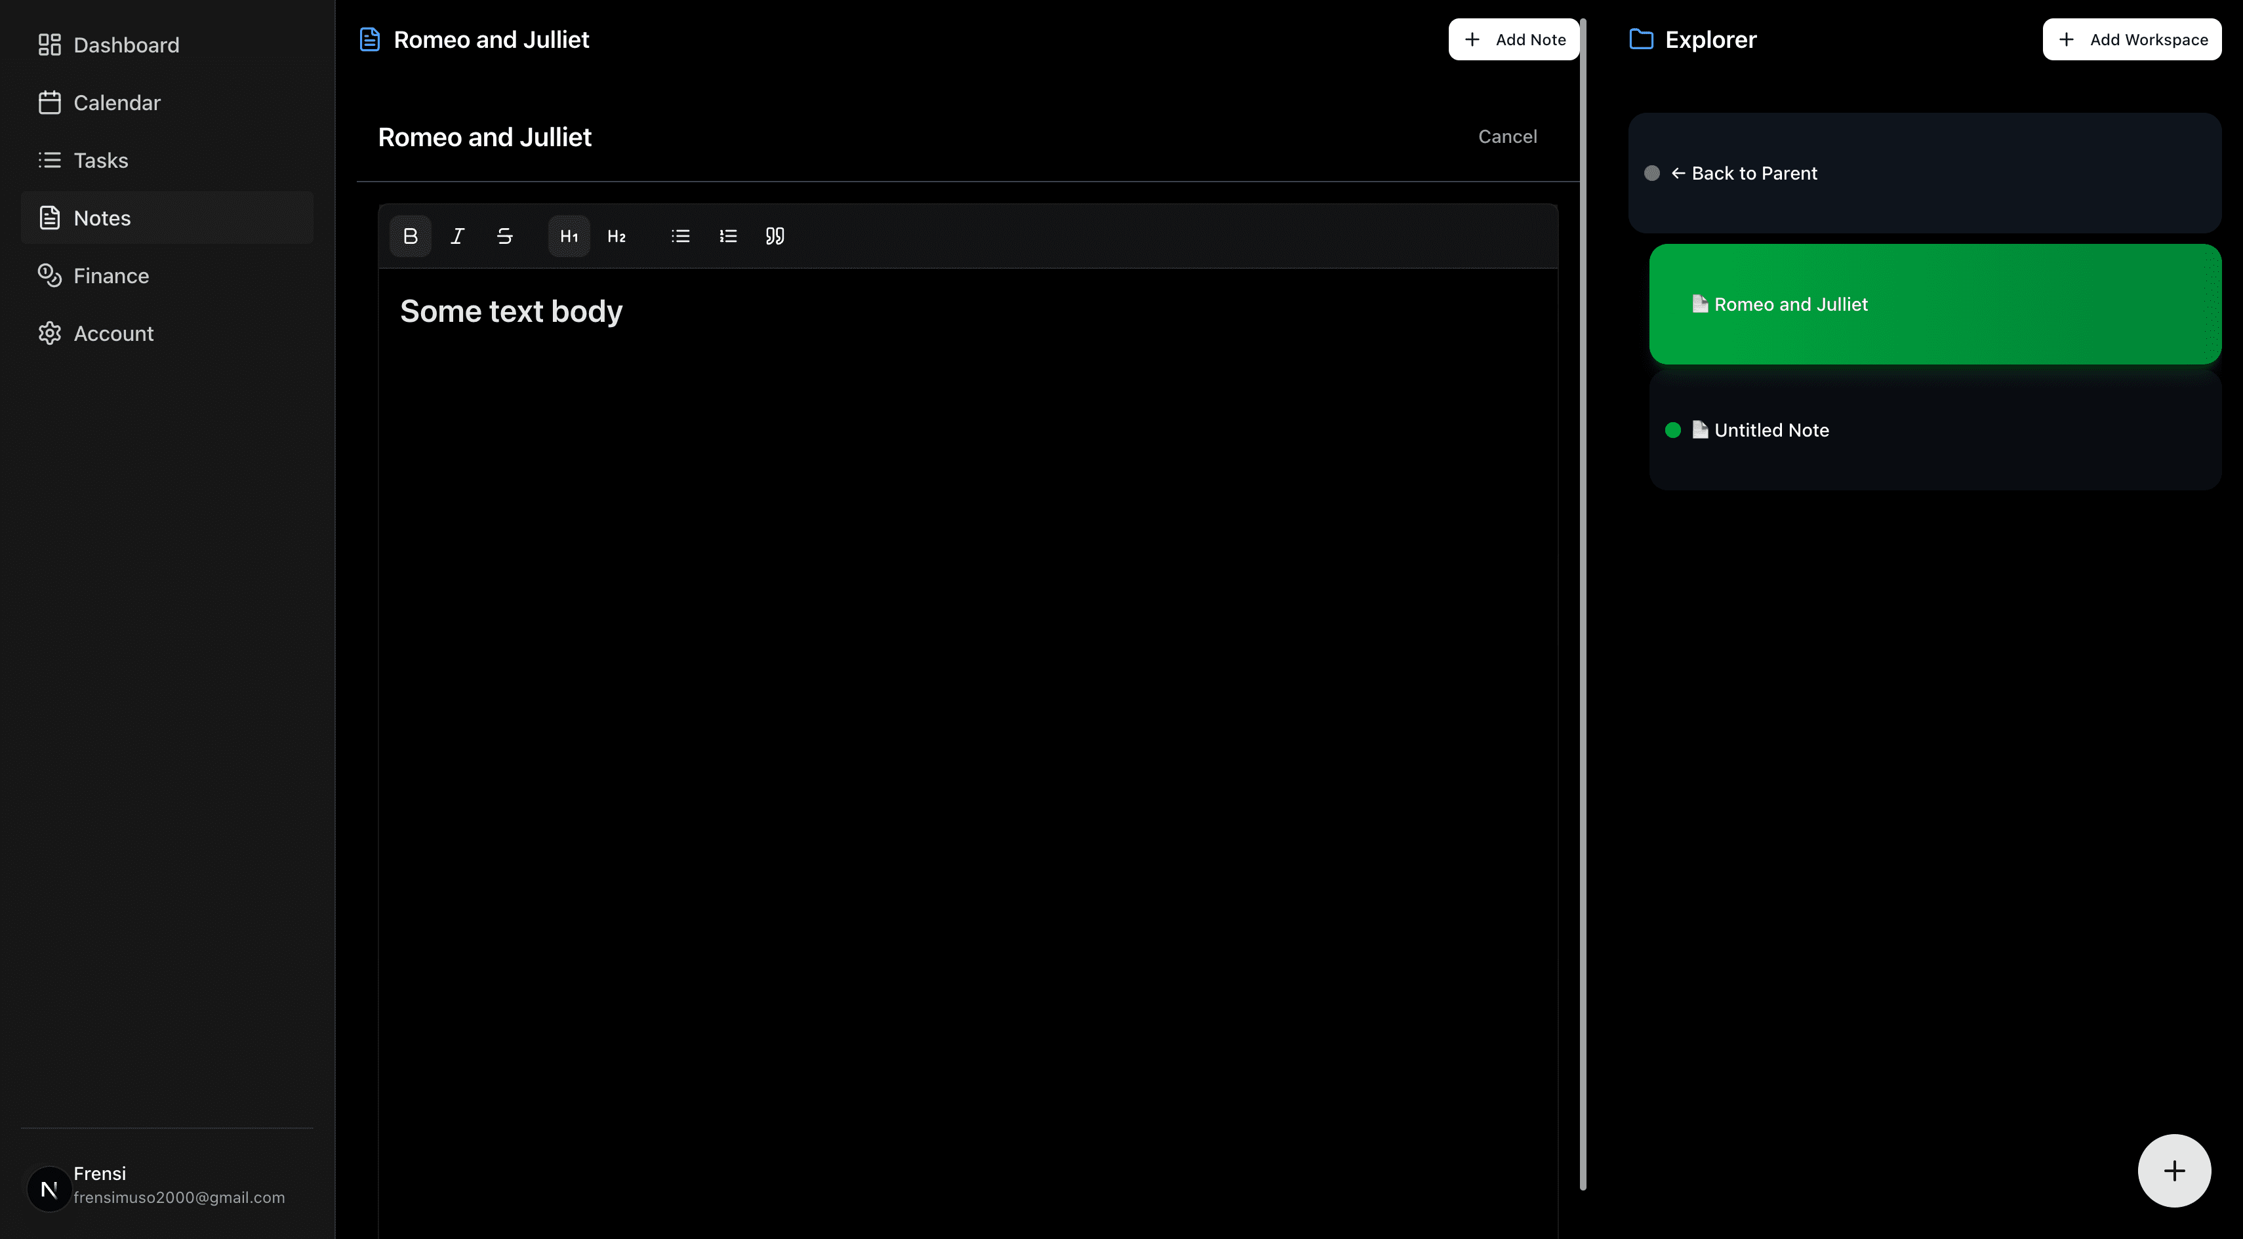Toggle bold formatting in the editor toolbar
Screen dimensions: 2243x1239
(410, 235)
